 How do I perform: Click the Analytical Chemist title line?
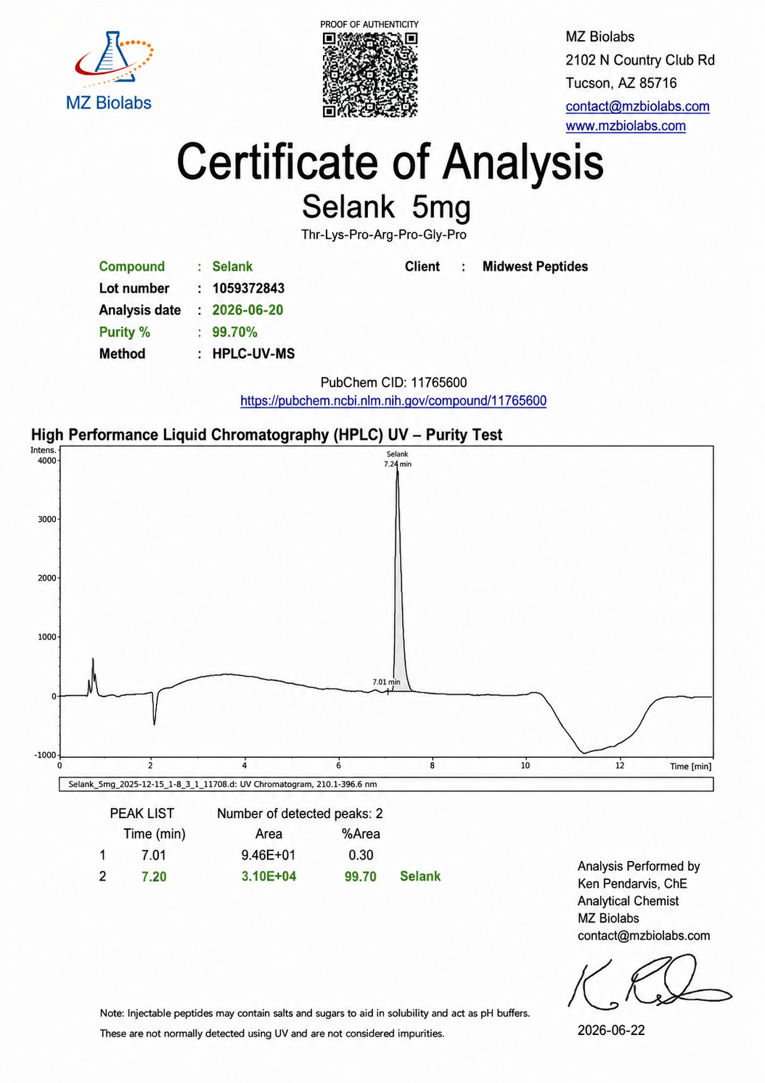pyautogui.click(x=629, y=901)
